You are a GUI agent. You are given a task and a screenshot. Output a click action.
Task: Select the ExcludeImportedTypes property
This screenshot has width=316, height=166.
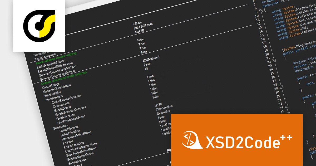point(51,64)
